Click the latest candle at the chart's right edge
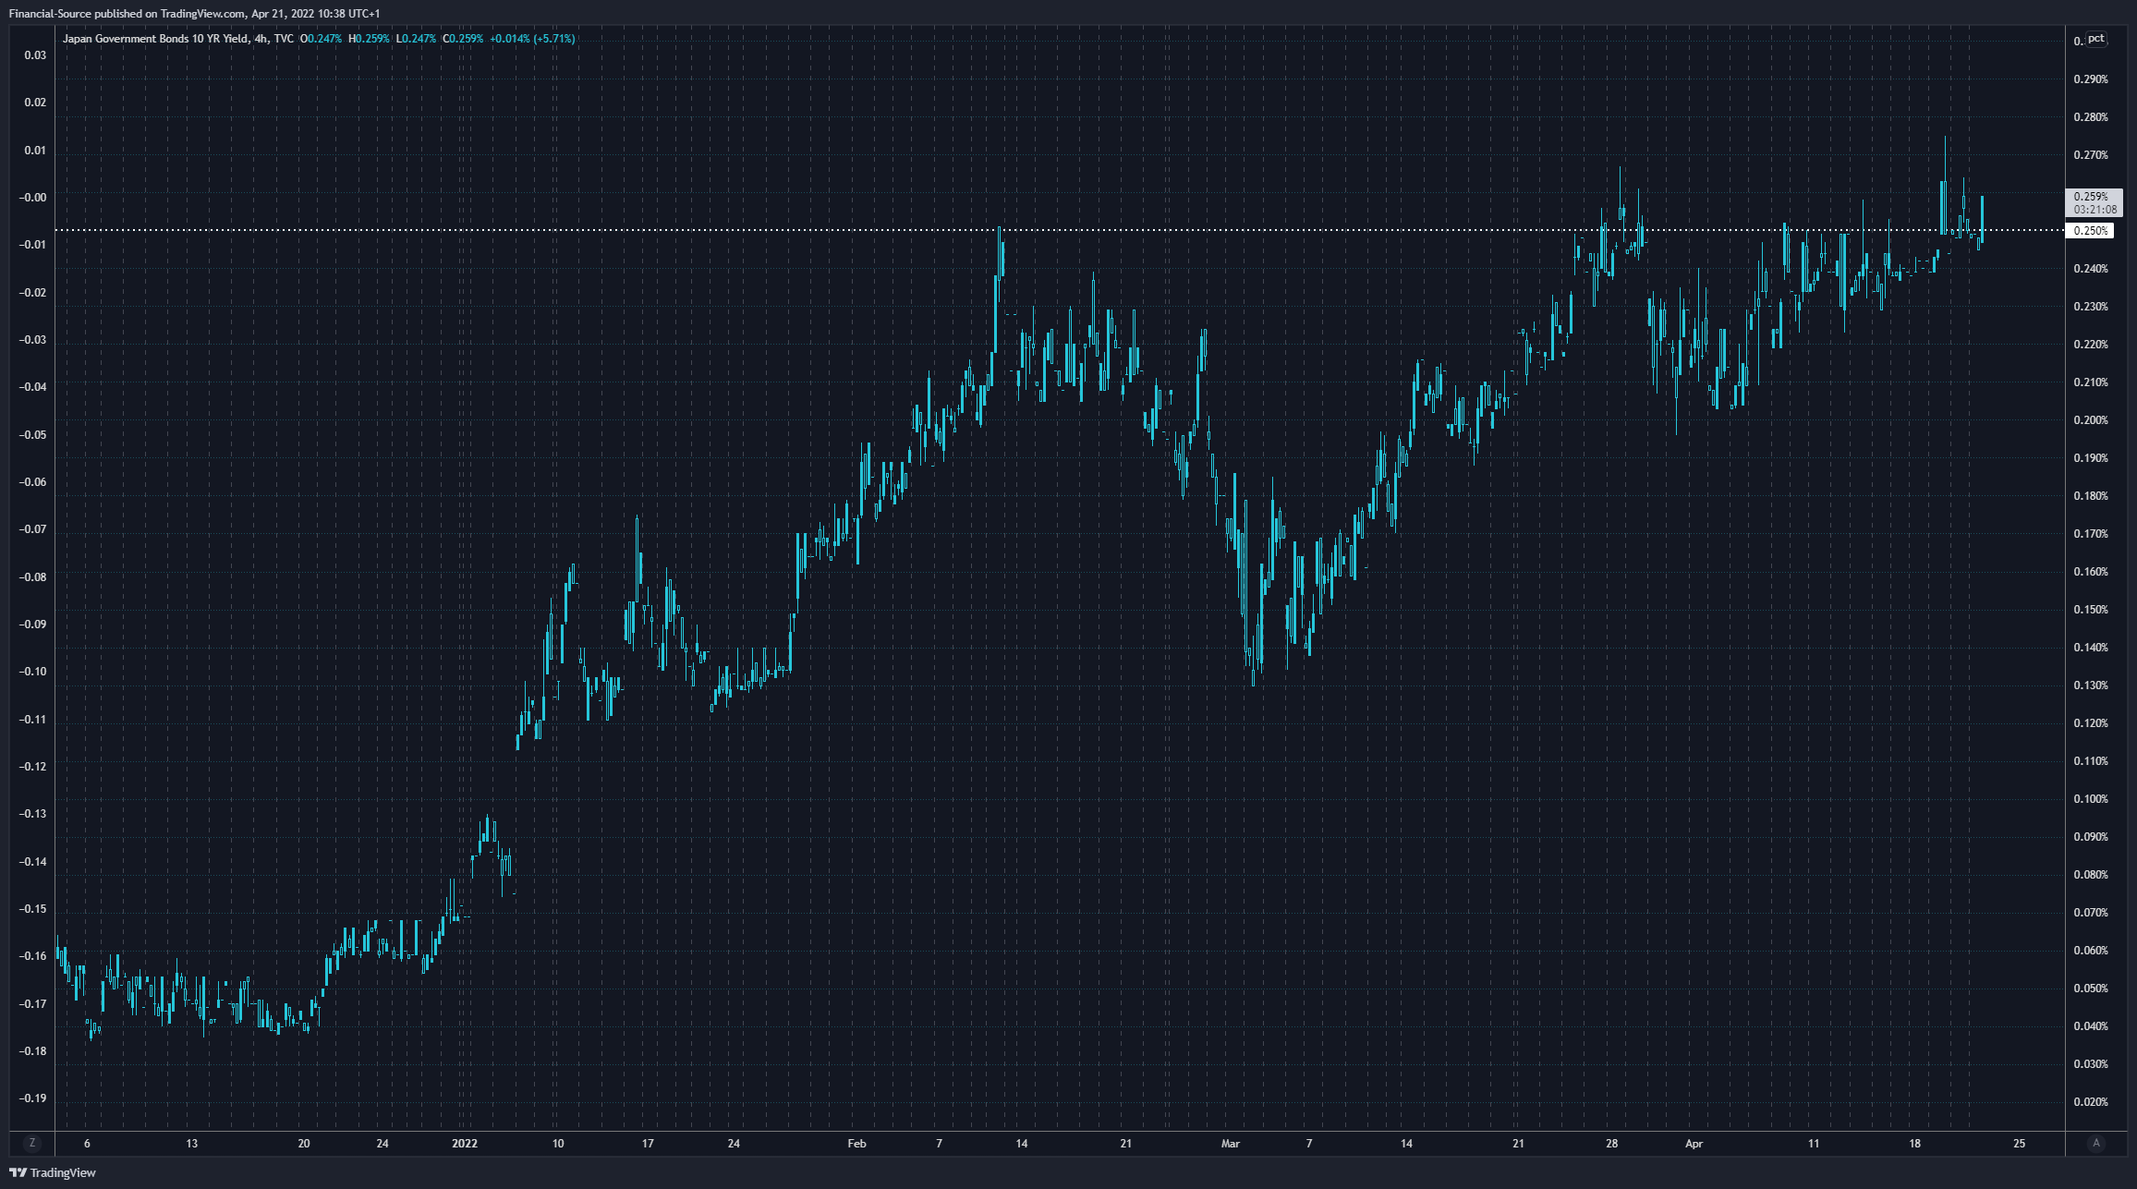The height and width of the screenshot is (1189, 2137). 1982,220
